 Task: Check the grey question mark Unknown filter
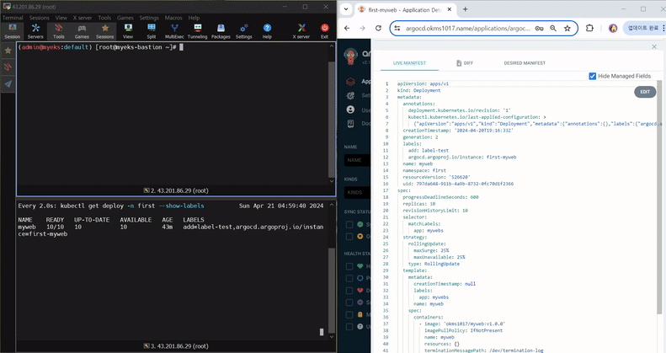pyautogui.click(x=349, y=327)
